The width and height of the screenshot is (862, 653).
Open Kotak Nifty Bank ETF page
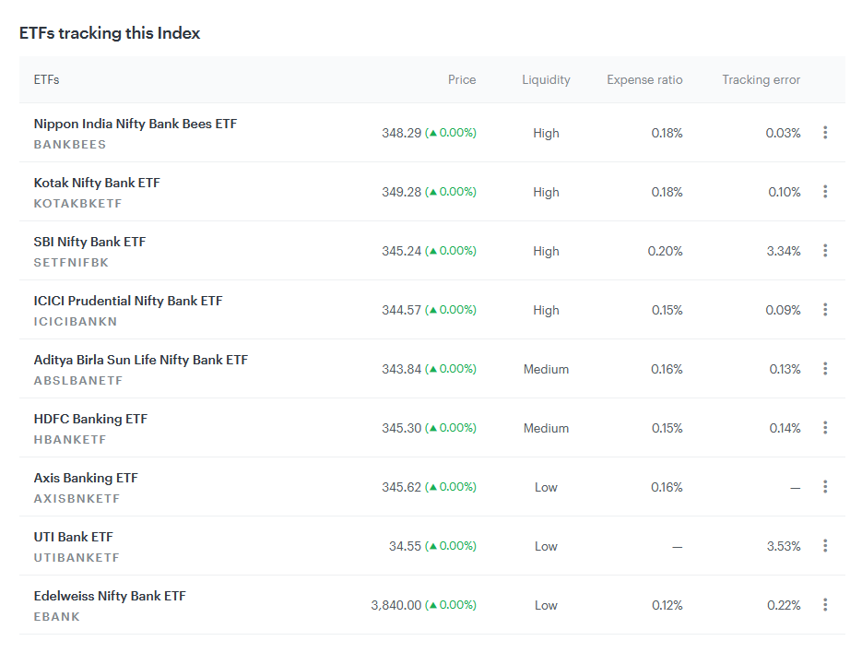pyautogui.click(x=97, y=183)
